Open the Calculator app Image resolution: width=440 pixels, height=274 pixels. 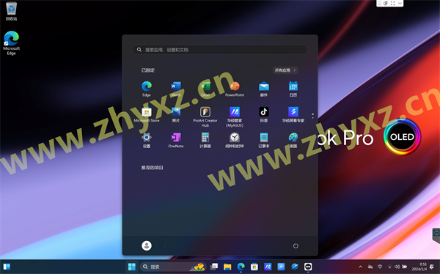(x=205, y=140)
